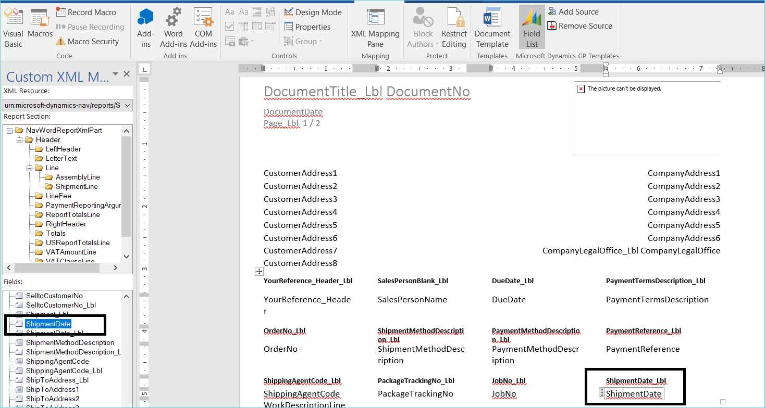Screen dimensions: 765x408
Task: Insert Drop-Down List content control
Action: pos(257,27)
